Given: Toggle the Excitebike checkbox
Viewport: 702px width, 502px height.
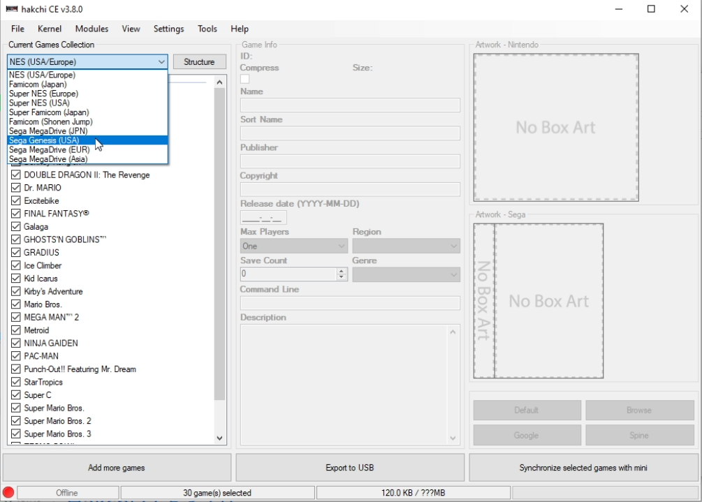Looking at the screenshot, I should click(16, 200).
